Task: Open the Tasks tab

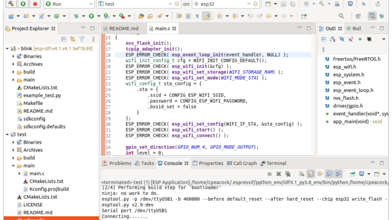Action: coord(144,163)
